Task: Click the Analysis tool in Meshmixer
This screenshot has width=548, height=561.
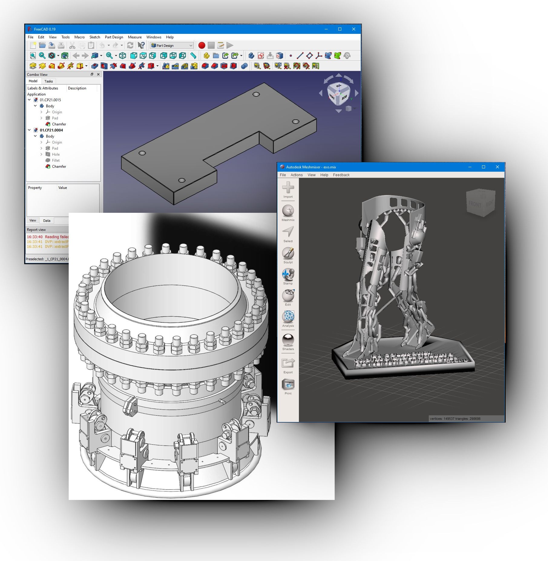Action: pos(288,317)
